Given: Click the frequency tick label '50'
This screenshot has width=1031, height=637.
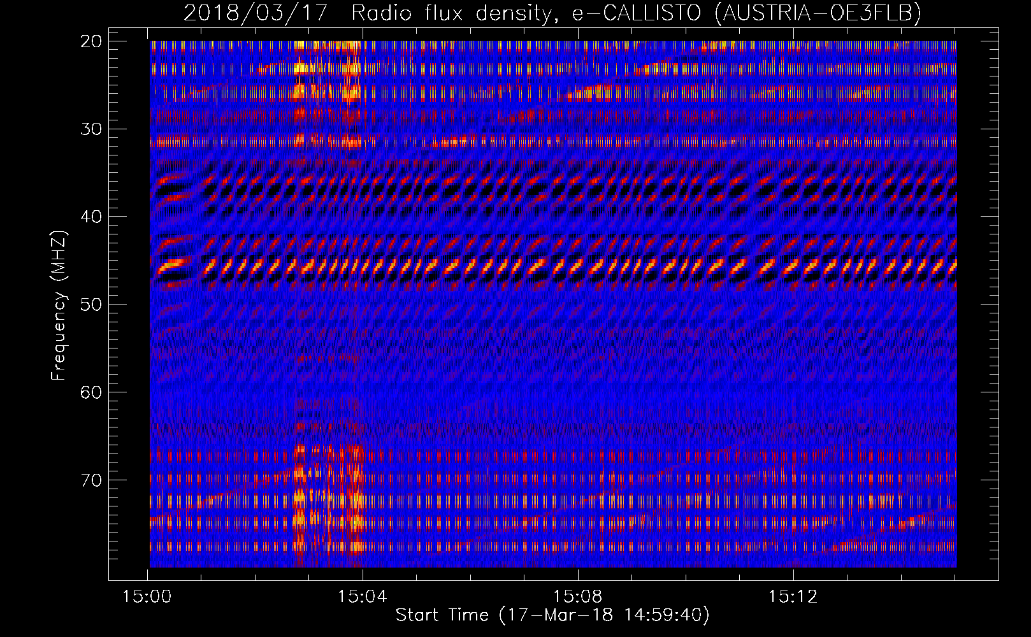Looking at the screenshot, I should click(91, 304).
